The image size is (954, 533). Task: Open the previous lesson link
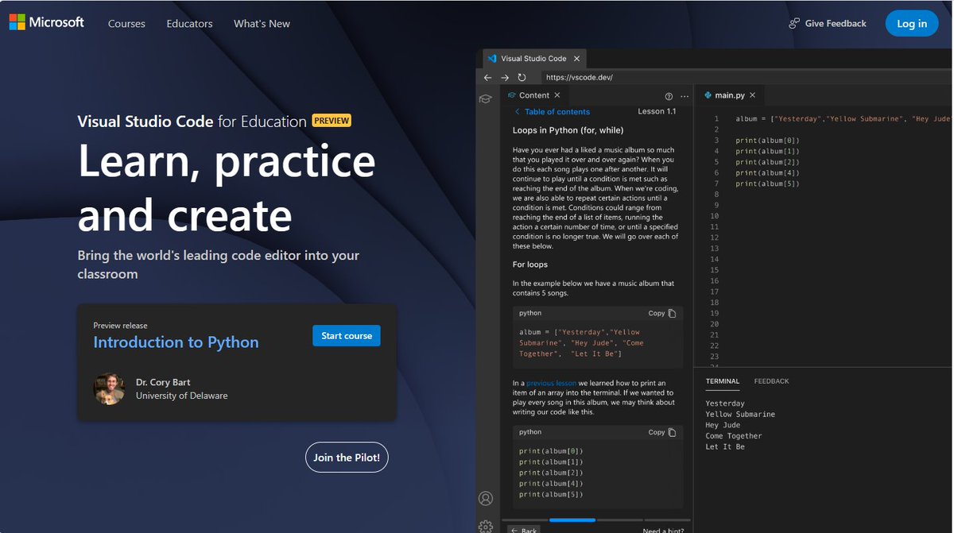(x=551, y=383)
